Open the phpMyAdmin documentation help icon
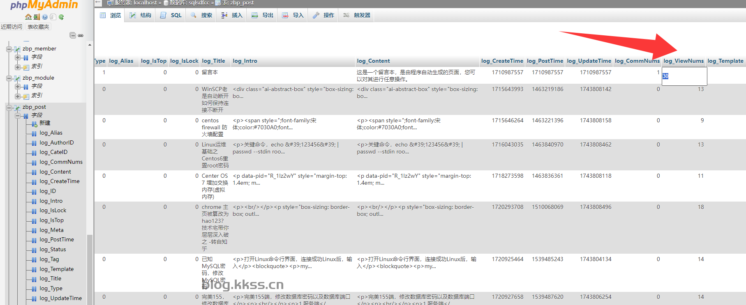 click(x=45, y=17)
